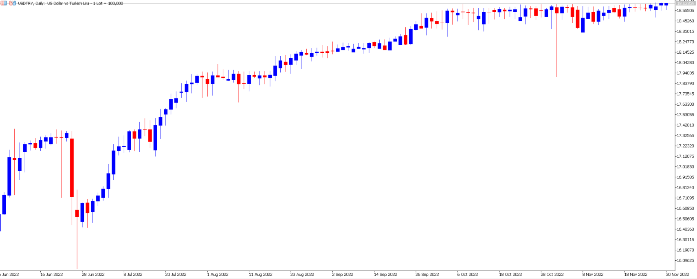Click the red and blue panels icon
697x279 pixels.
(13, 3)
